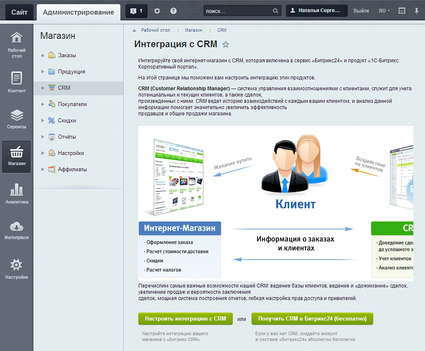The height and width of the screenshot is (351, 425).
Task: Add page to favorites with star
Action: [x=226, y=44]
